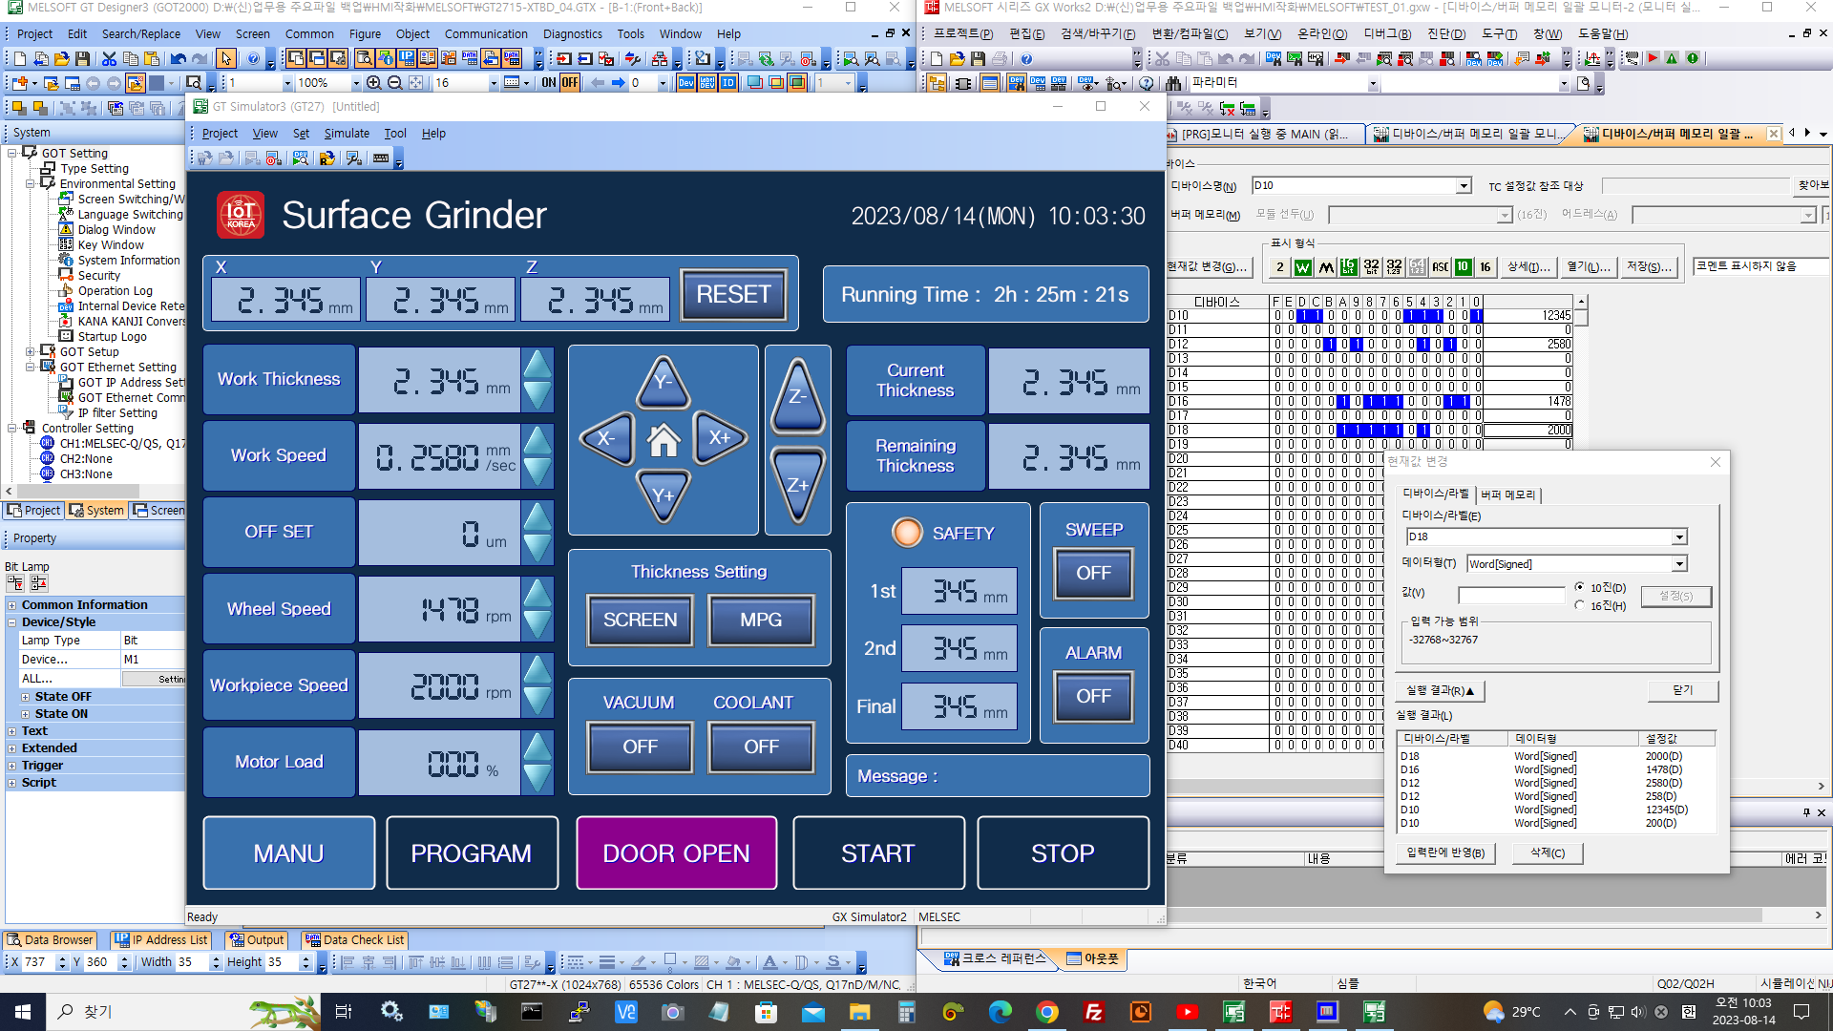
Task: Click zoom-in magnifier in GT Designer toolbar
Action: [x=374, y=83]
